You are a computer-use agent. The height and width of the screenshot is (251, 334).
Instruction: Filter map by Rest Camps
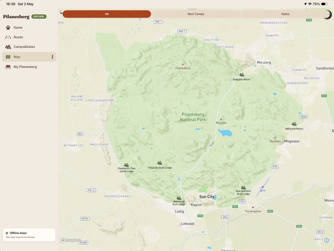[x=196, y=14]
